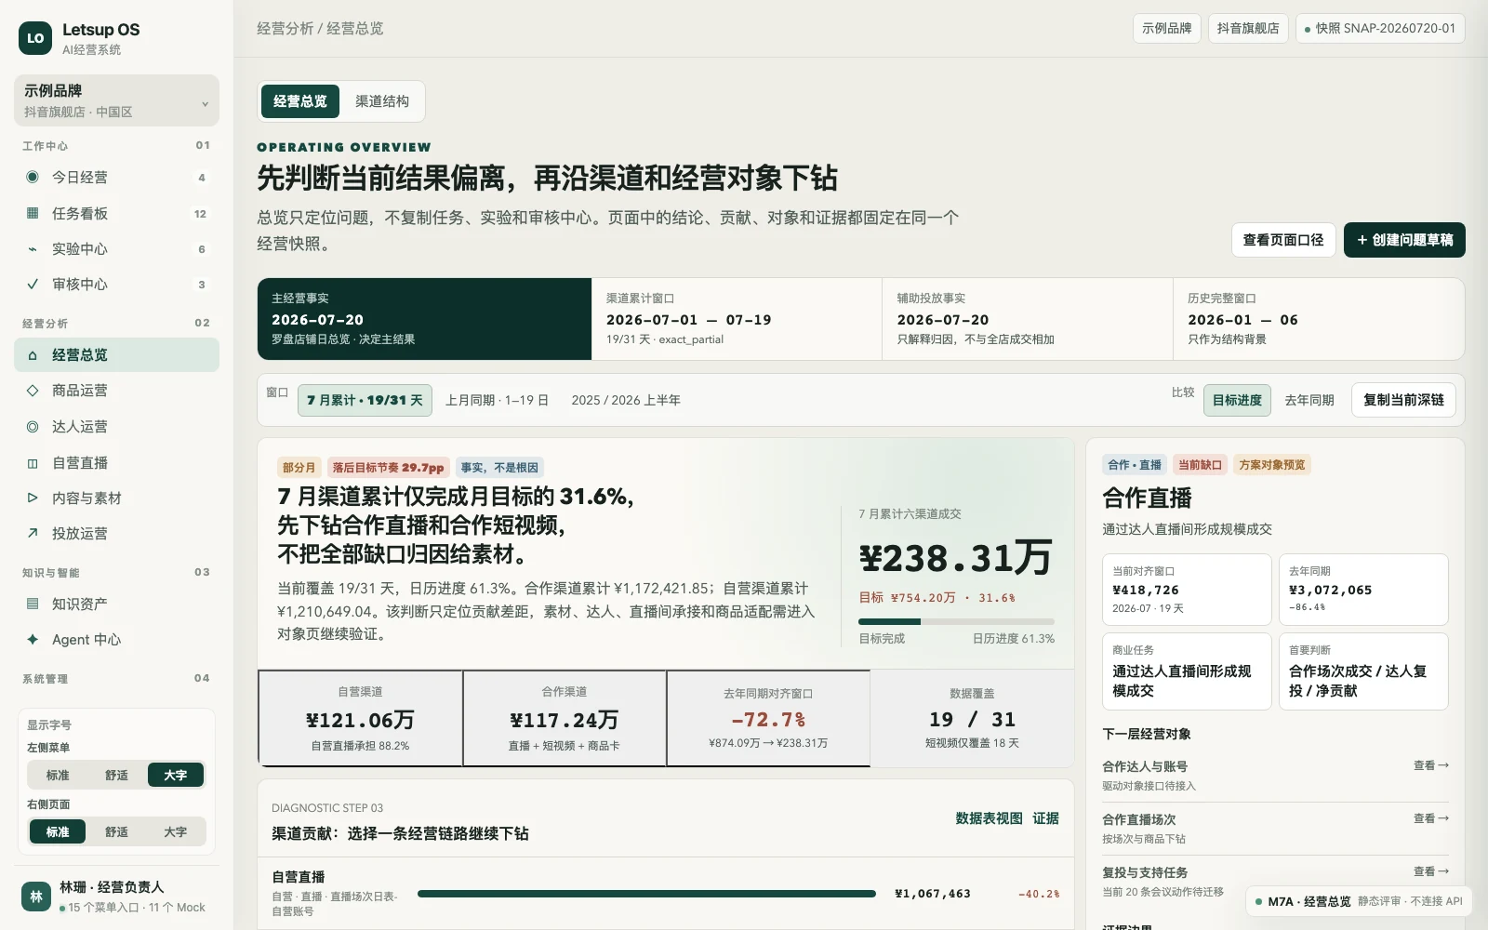Click the 内容与素材 play icon
Image resolution: width=1488 pixels, height=930 pixels.
pyautogui.click(x=33, y=498)
